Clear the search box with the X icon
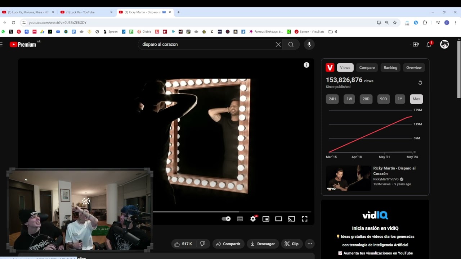 coord(278,45)
